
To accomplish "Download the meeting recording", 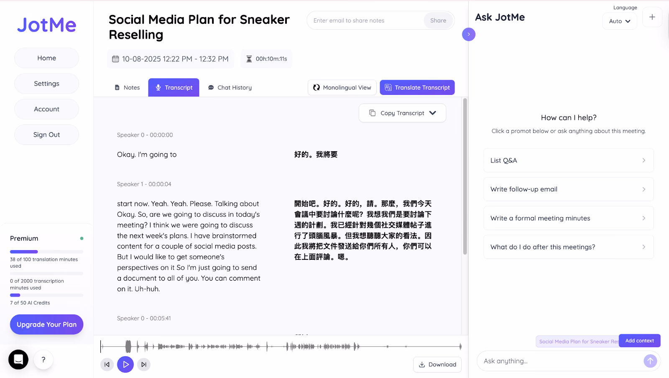I will click(437, 365).
